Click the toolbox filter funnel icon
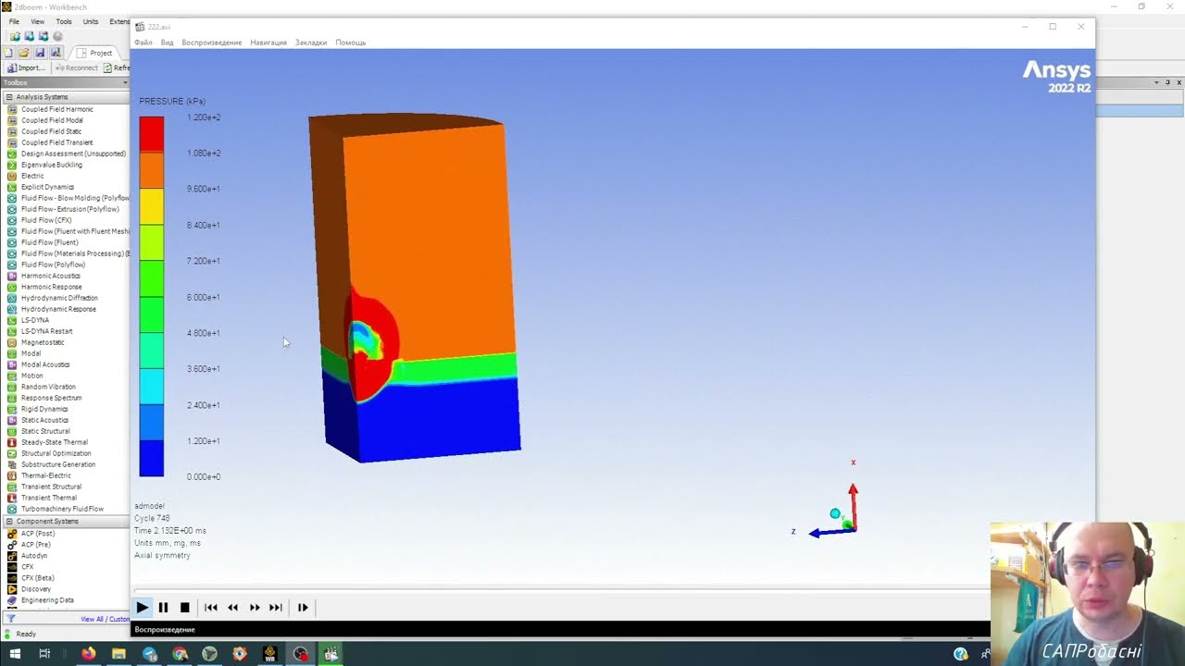1185x666 pixels. (11, 619)
